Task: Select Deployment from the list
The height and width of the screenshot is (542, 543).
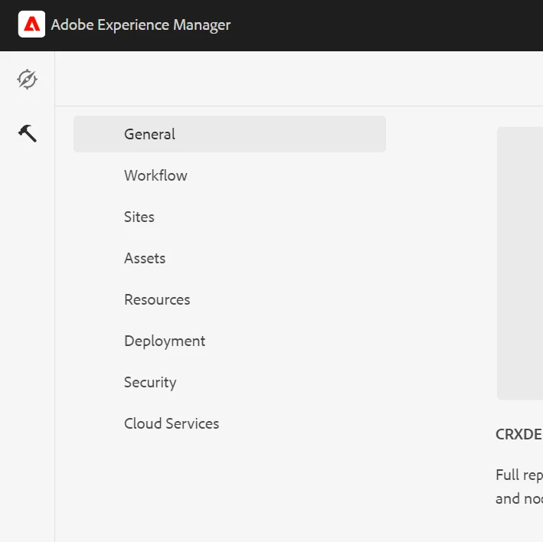Action: click(x=165, y=341)
